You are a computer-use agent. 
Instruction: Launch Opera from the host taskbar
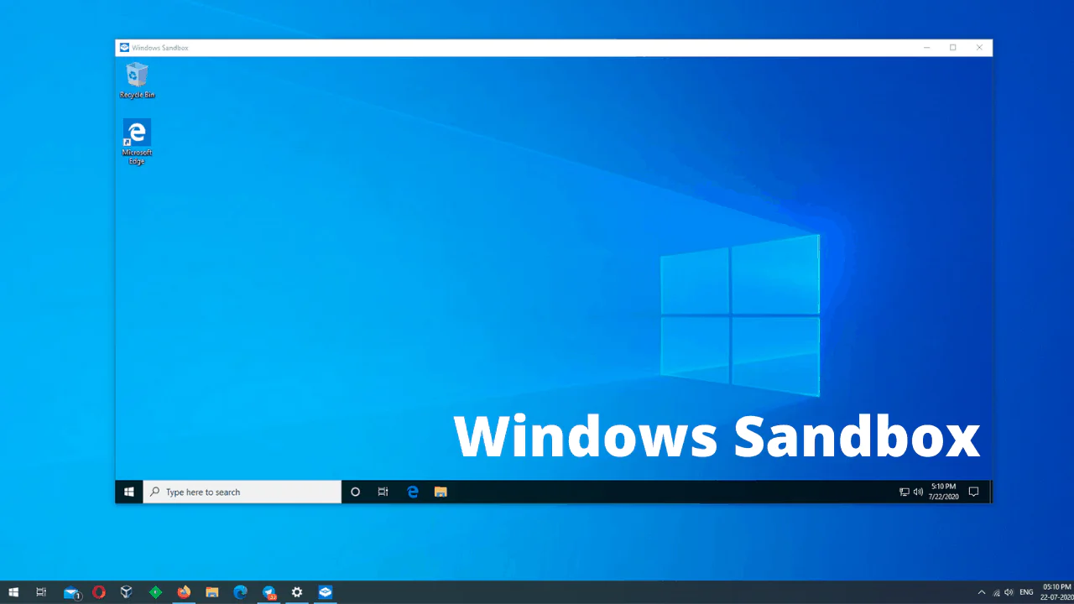(x=99, y=592)
